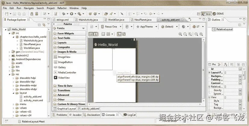Select activity_main.xml in Package Explorer
This screenshot has height=126, width=249.
(33, 100)
